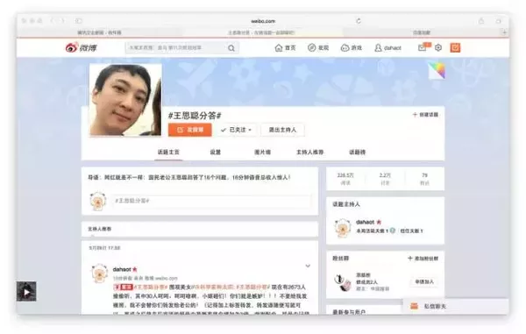
Task: Switch to the third browser tab
Action: (x=422, y=32)
